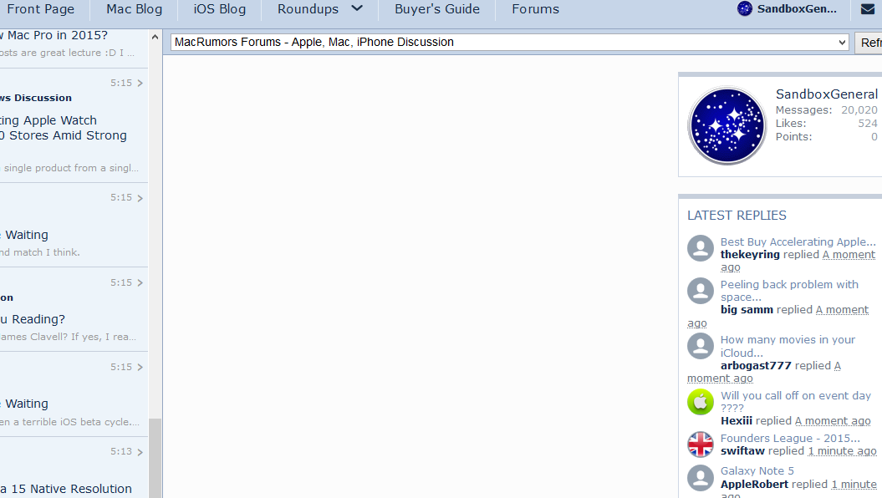
Task: View the 524 likes count
Action: pos(868,123)
